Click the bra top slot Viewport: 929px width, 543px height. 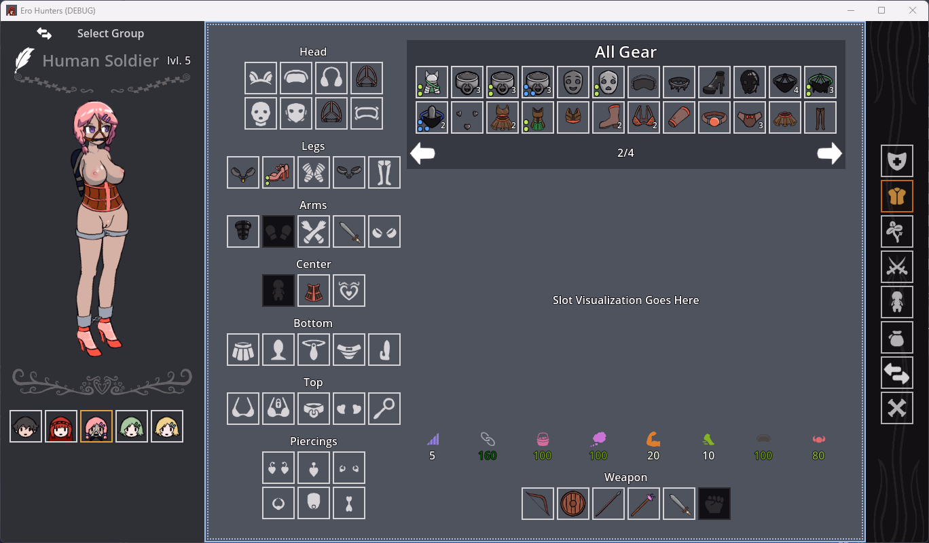(x=243, y=409)
